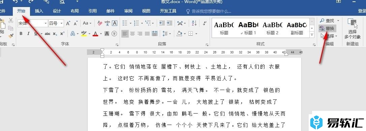Viewport: 366px width, 131px height.
Task: Expand bullets library arrow
Action: click(x=130, y=23)
